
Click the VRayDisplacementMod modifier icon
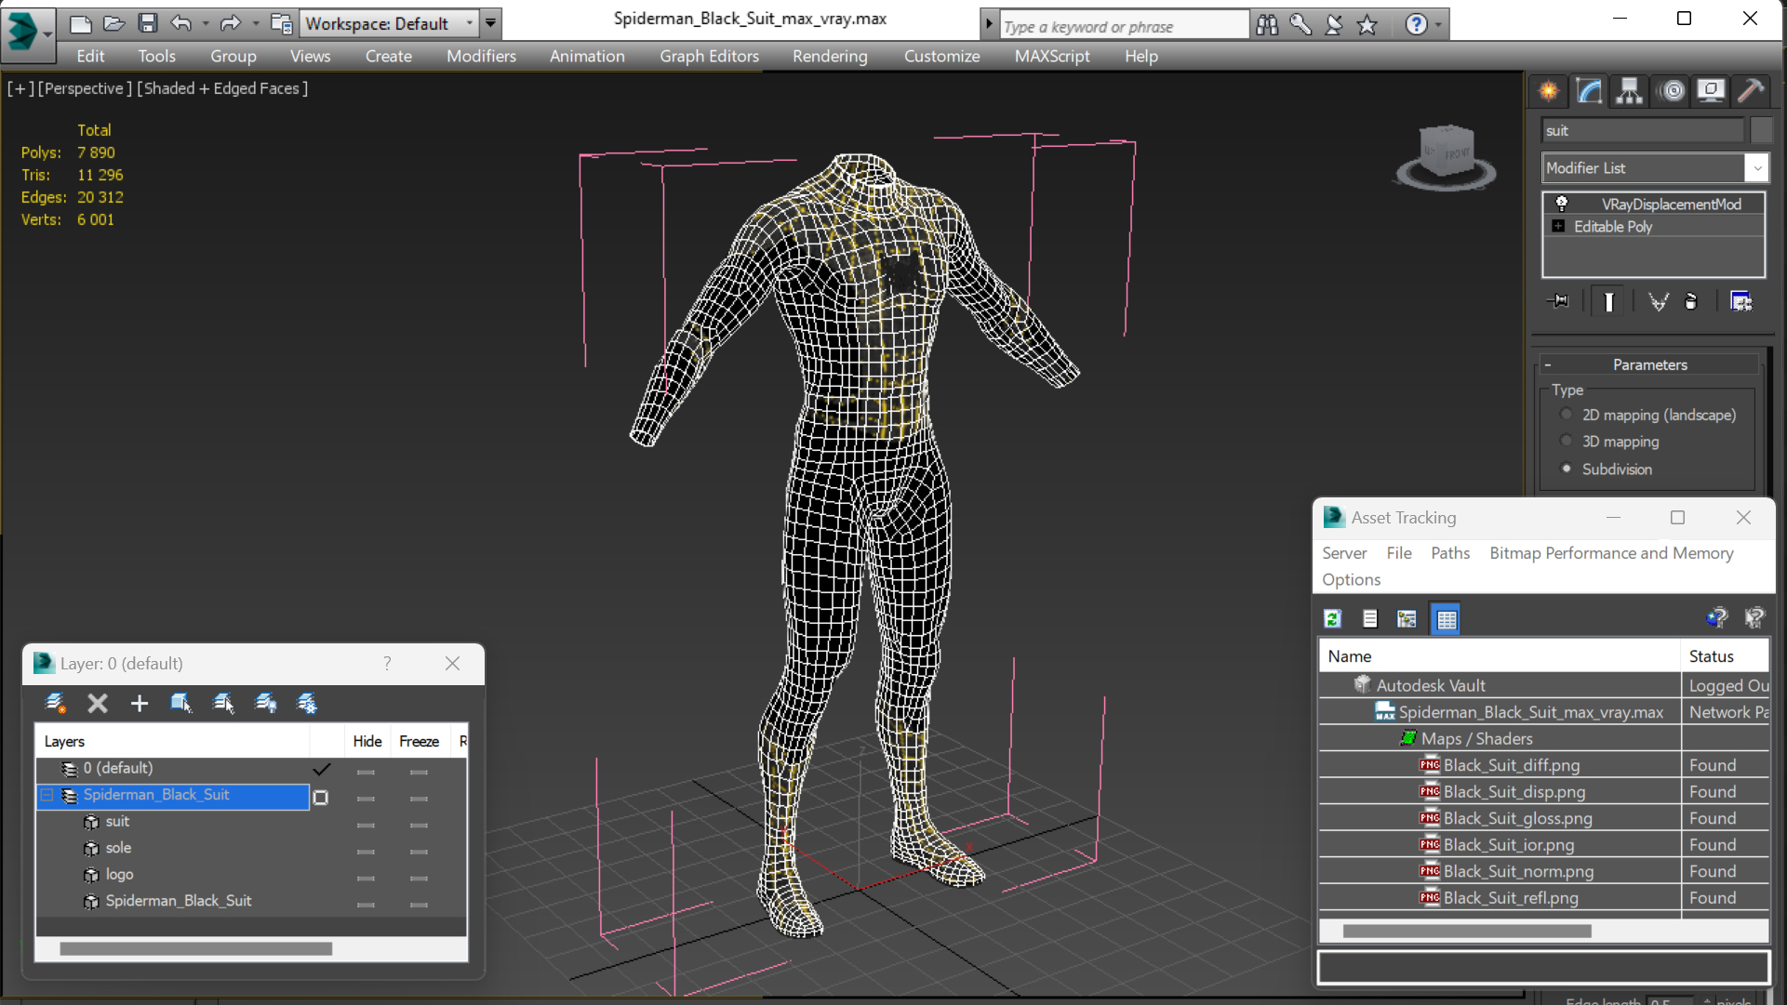coord(1560,204)
